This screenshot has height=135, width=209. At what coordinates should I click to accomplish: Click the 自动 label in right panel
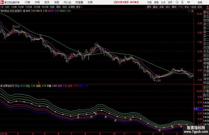point(206,87)
